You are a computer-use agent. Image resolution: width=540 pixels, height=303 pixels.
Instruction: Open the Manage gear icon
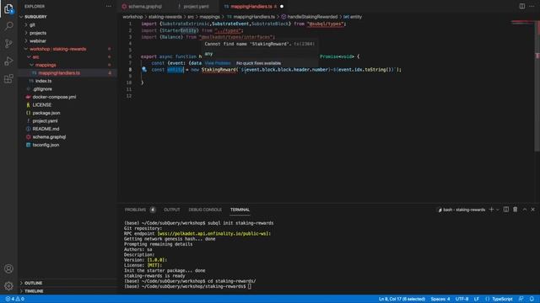click(x=8, y=286)
